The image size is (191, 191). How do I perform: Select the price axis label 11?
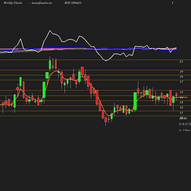[181, 113]
